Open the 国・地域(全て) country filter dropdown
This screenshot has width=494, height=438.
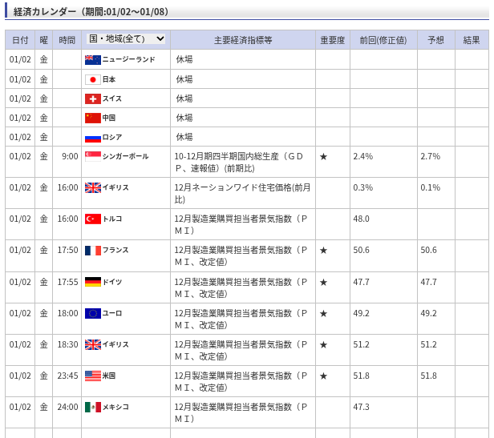click(126, 38)
